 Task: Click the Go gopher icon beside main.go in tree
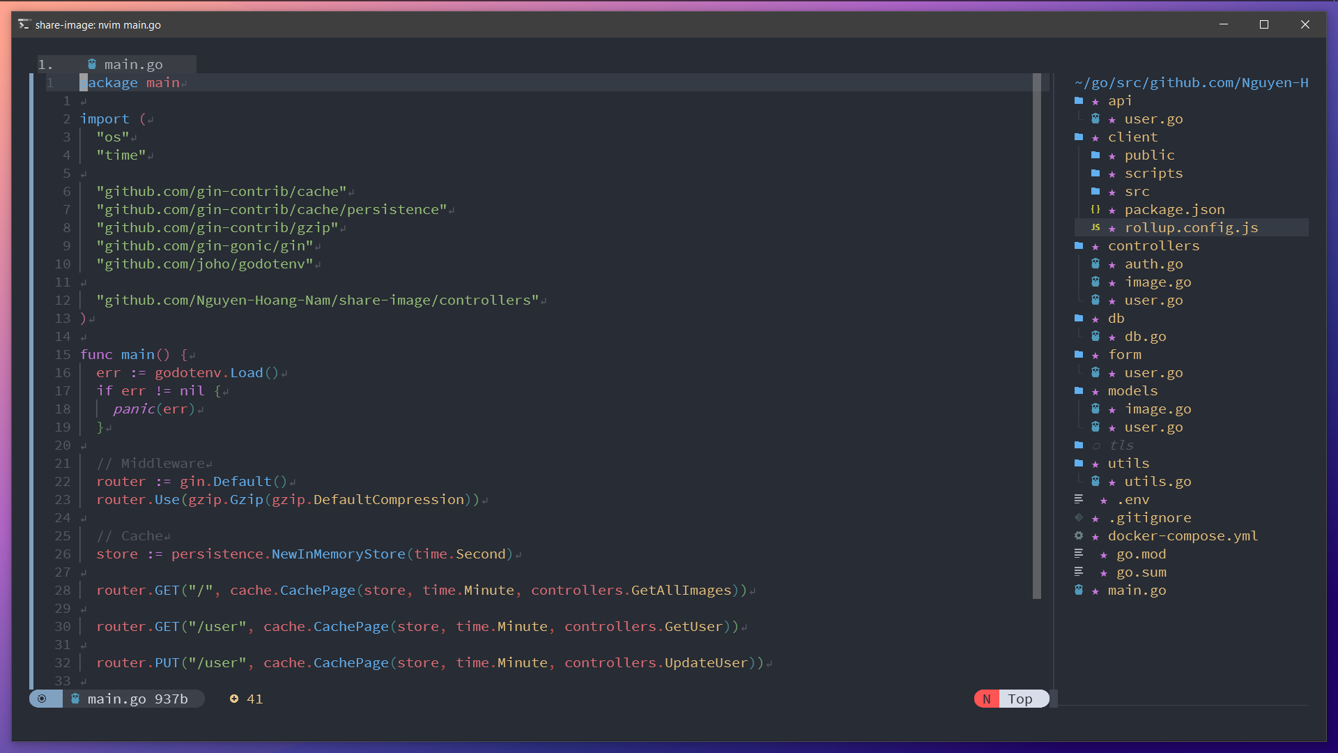pyautogui.click(x=1079, y=590)
